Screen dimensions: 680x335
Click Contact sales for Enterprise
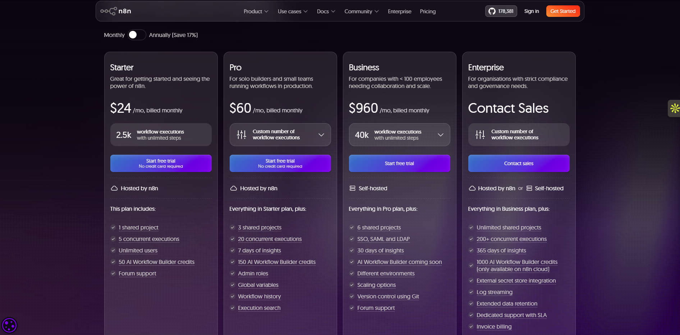point(519,163)
